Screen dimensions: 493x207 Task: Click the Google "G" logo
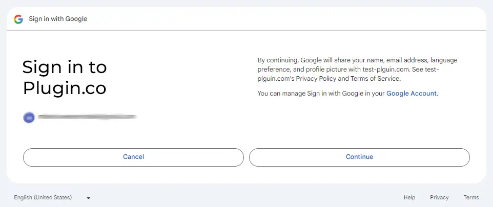tap(18, 19)
